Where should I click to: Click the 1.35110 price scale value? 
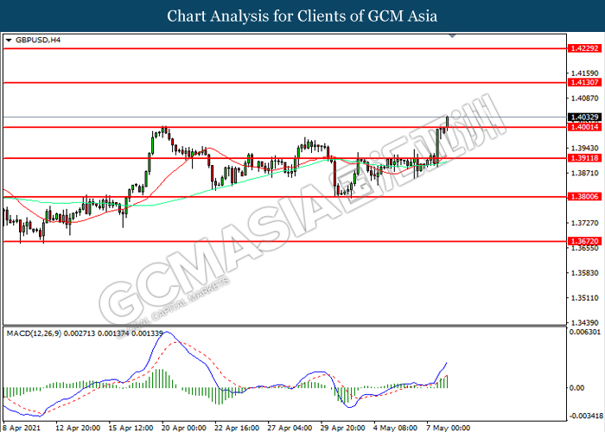584,298
